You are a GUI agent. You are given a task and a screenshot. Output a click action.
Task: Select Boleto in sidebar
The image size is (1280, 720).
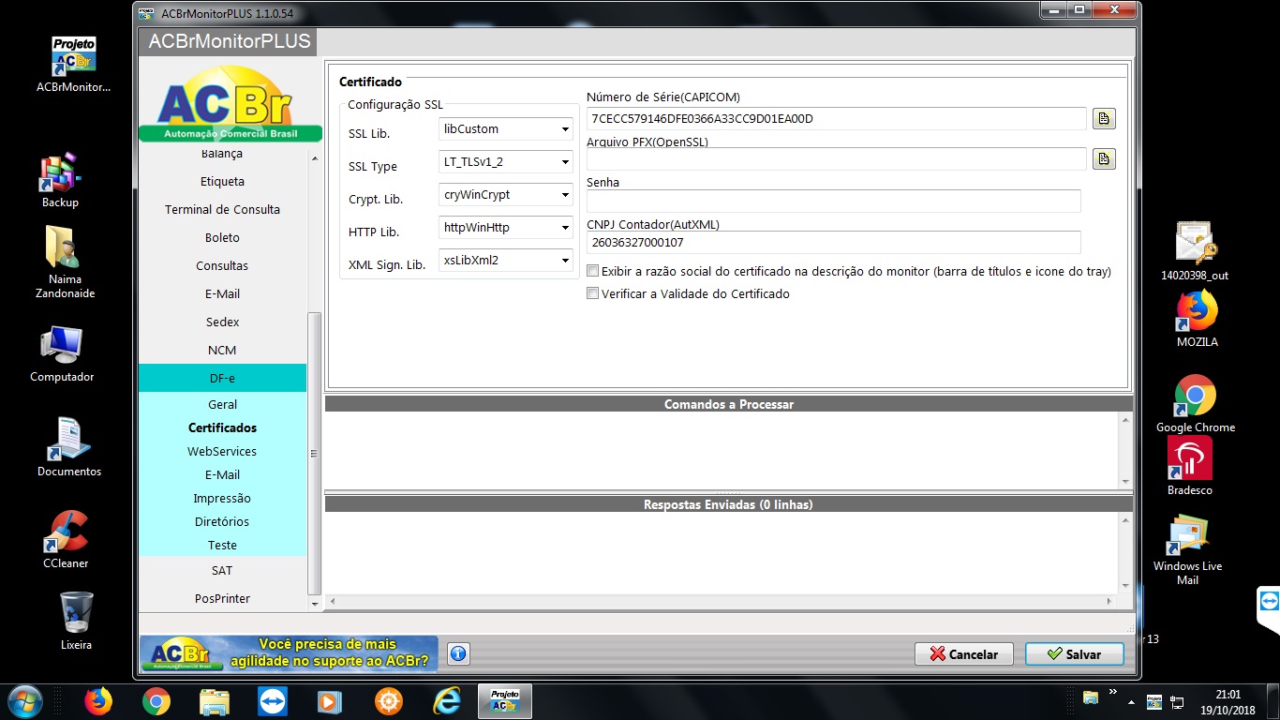point(222,237)
